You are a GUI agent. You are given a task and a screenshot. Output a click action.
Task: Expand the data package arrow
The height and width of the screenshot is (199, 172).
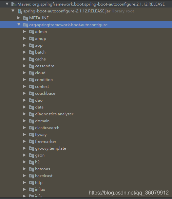(25, 107)
